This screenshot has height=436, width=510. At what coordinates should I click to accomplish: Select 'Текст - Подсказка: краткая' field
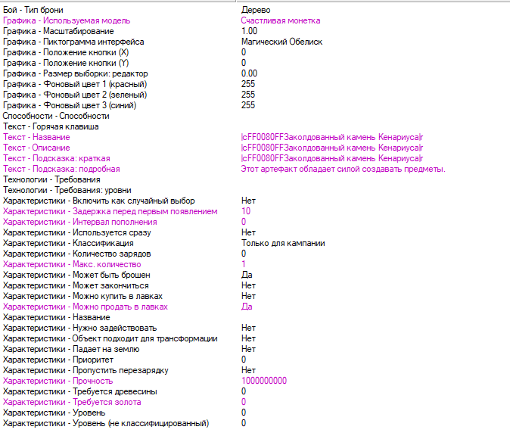pyautogui.click(x=57, y=158)
